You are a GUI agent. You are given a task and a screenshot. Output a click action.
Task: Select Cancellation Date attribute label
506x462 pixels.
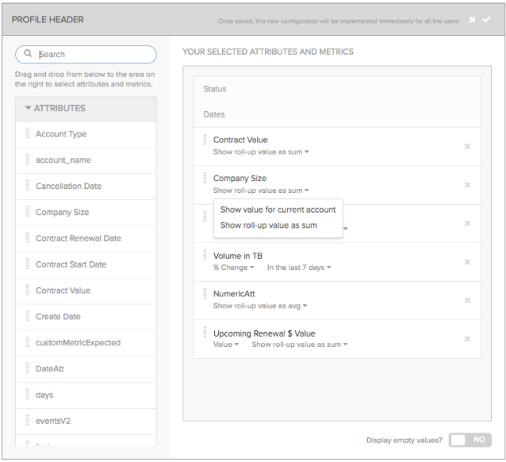coord(68,186)
